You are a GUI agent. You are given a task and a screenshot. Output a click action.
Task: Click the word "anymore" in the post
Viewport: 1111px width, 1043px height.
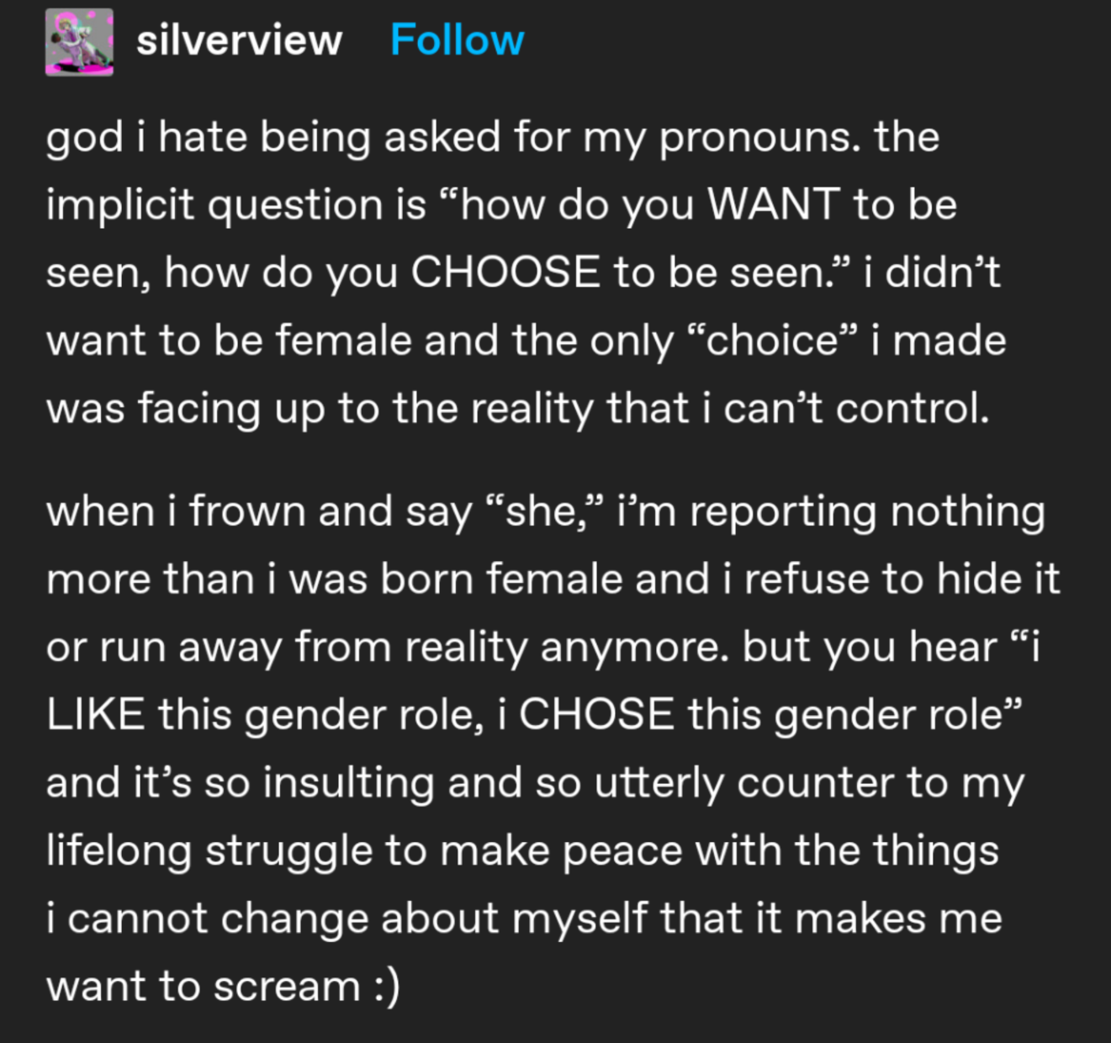click(634, 647)
